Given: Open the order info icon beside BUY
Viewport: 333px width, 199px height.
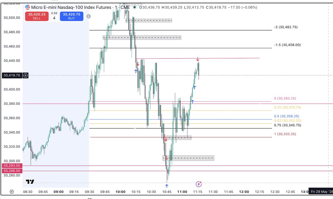Looking at the screenshot, I should point(89,16).
